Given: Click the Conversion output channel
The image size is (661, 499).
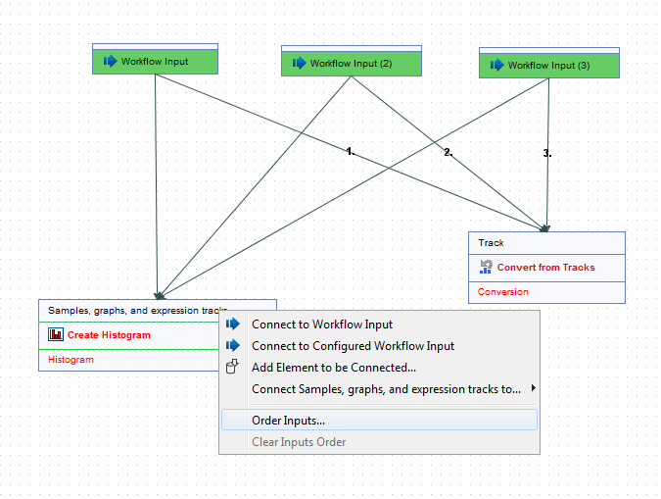Looking at the screenshot, I should click(x=546, y=292).
